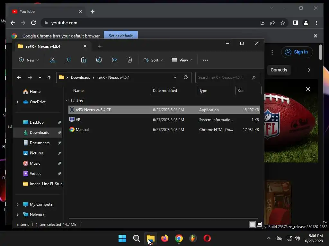329x246 pixels.
Task: Expand My Computer in the navigation pane
Action: (18, 204)
